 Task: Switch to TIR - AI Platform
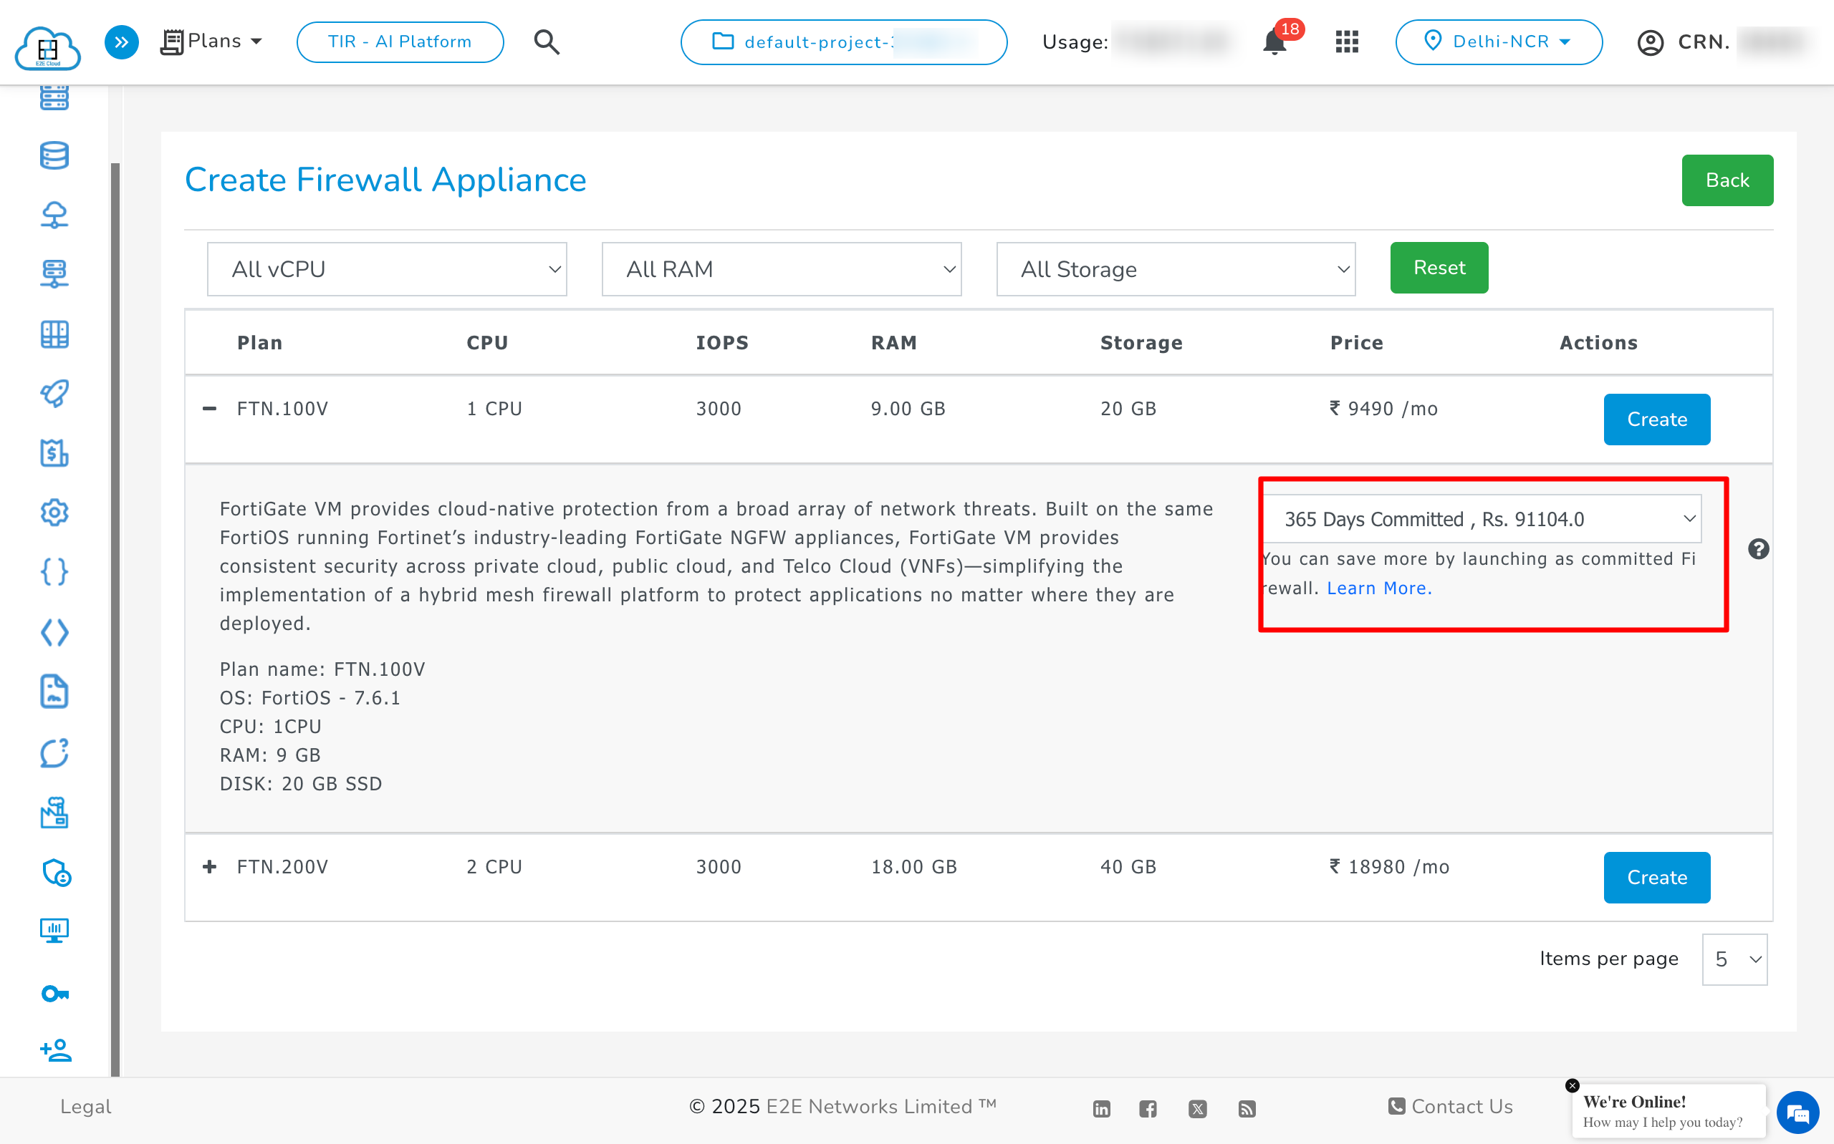[400, 42]
